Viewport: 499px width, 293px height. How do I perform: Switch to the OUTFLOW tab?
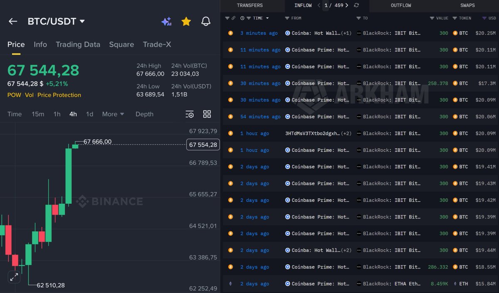pyautogui.click(x=401, y=5)
